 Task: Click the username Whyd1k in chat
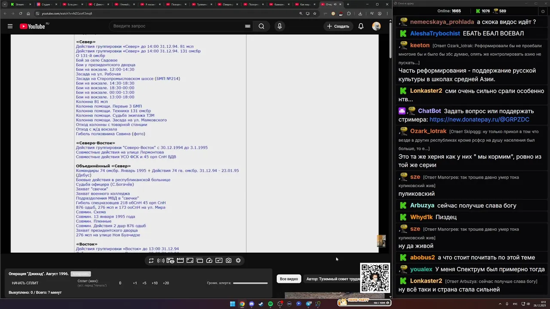[x=422, y=217]
